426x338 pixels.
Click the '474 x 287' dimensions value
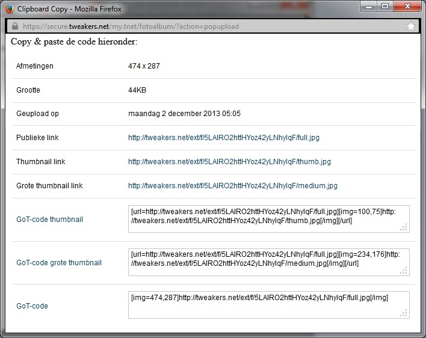click(144, 66)
